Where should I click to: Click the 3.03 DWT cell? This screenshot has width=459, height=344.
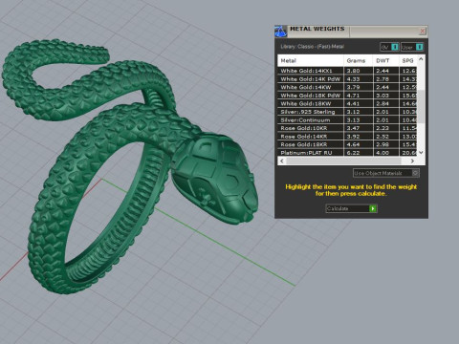click(x=386, y=96)
